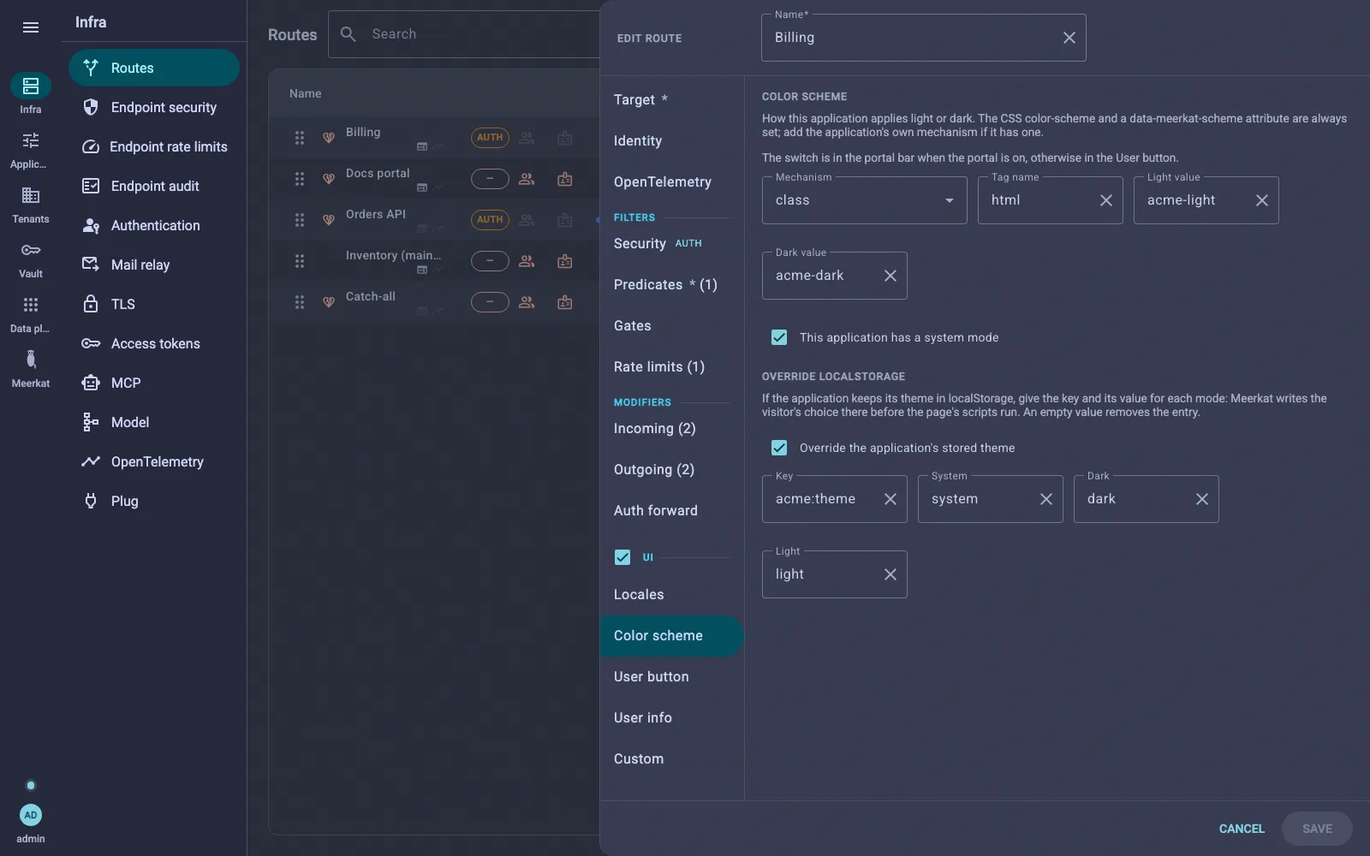Image resolution: width=1370 pixels, height=856 pixels.
Task: Open the Vault section in the rail
Action: (x=31, y=259)
